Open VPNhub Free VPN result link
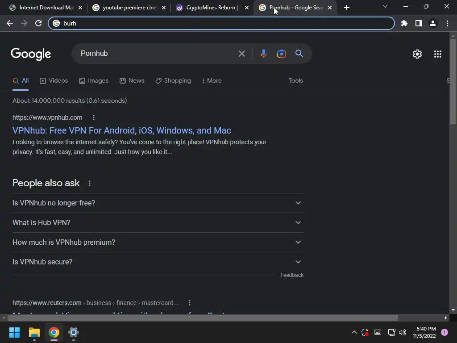 [x=122, y=131]
